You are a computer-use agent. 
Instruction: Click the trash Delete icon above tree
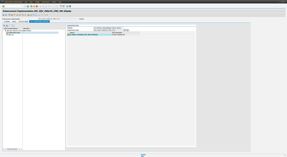(13, 26)
